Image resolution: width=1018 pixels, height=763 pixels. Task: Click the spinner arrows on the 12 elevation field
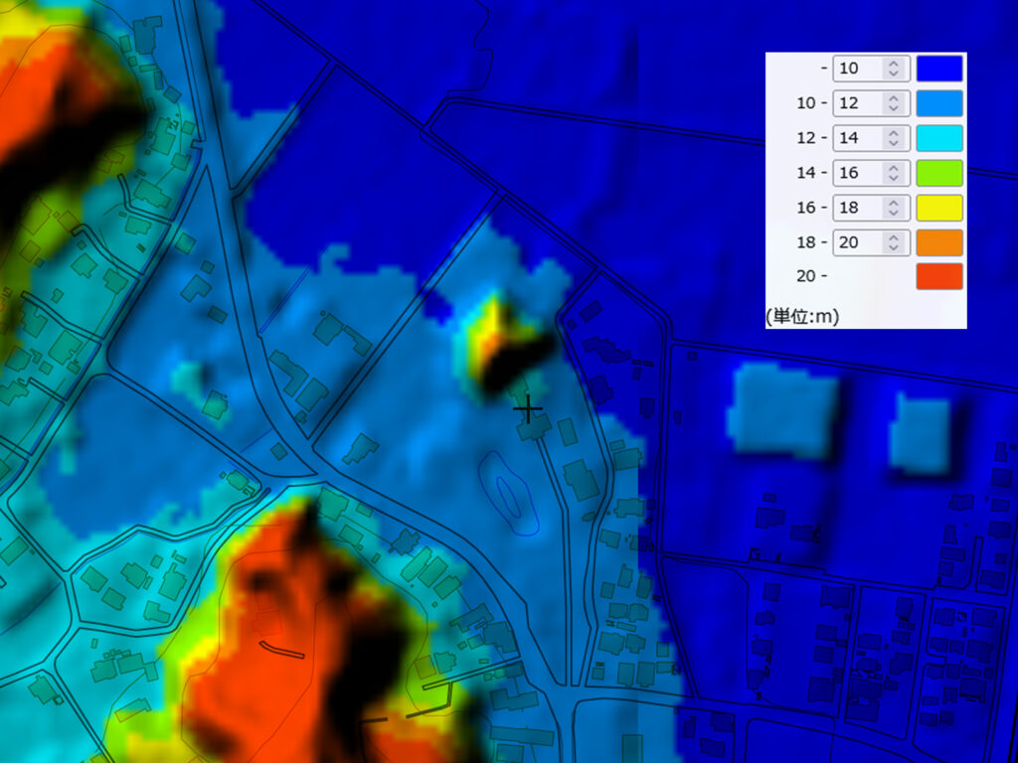pyautogui.click(x=894, y=103)
